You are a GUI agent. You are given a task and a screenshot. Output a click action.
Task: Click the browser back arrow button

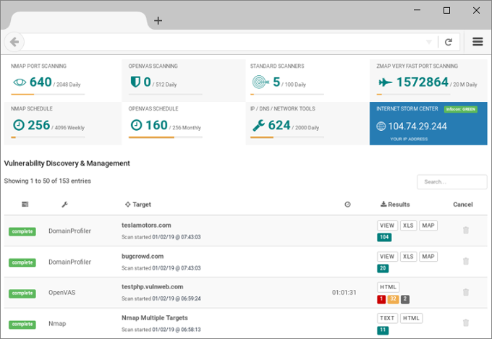click(x=14, y=42)
